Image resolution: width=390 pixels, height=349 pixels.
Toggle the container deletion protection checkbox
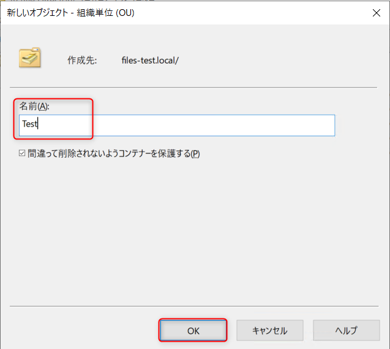tap(22, 154)
